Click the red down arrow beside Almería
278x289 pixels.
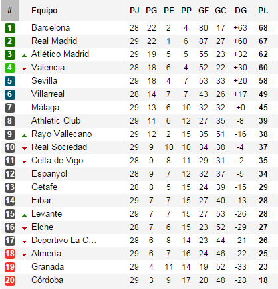pyautogui.click(x=25, y=255)
